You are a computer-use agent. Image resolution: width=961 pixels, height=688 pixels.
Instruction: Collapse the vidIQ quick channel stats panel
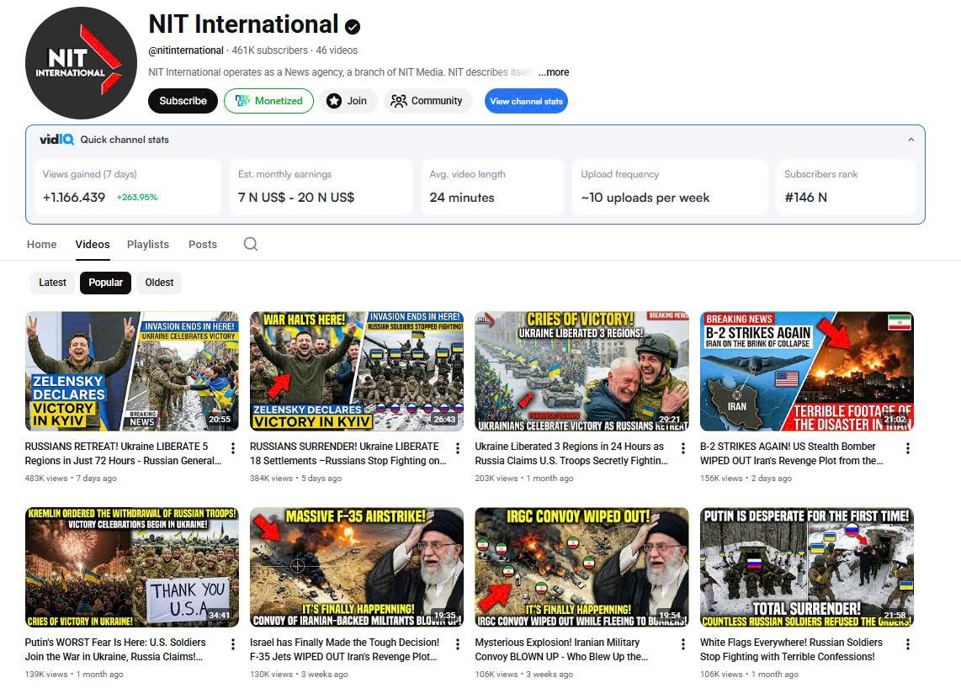(x=911, y=140)
